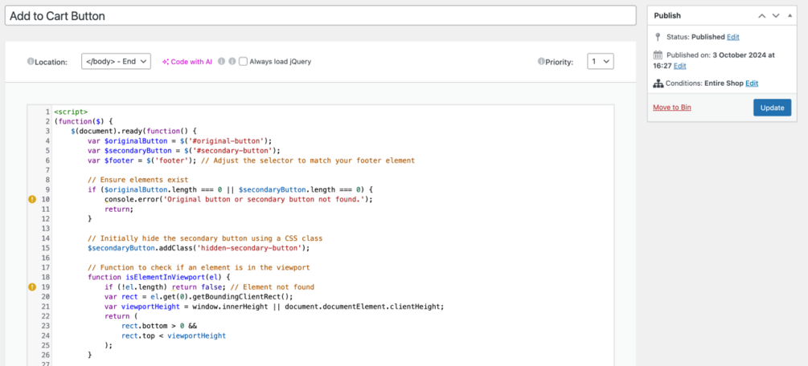Image resolution: width=808 pixels, height=366 pixels.
Task: Click the <script> tag on line 1
Action: click(71, 112)
